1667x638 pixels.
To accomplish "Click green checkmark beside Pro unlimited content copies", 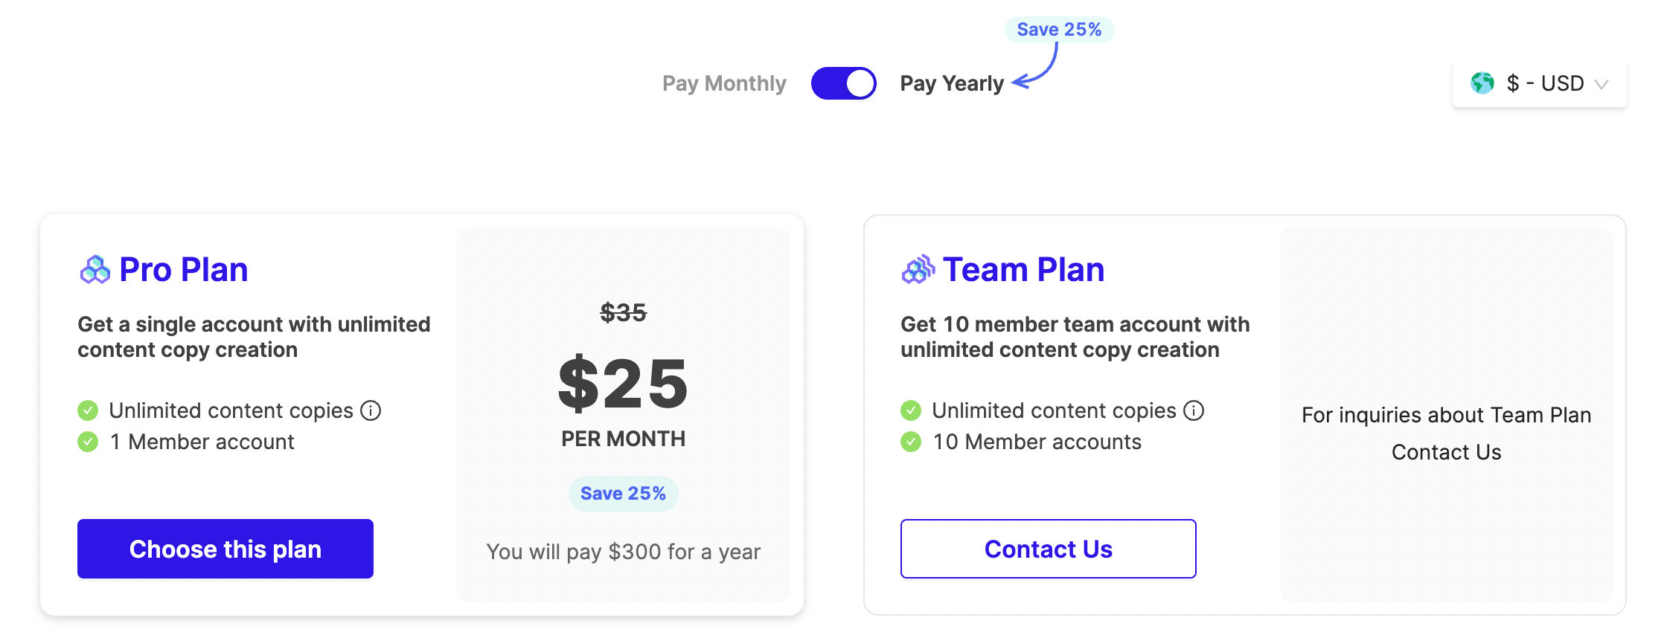I will tap(88, 410).
